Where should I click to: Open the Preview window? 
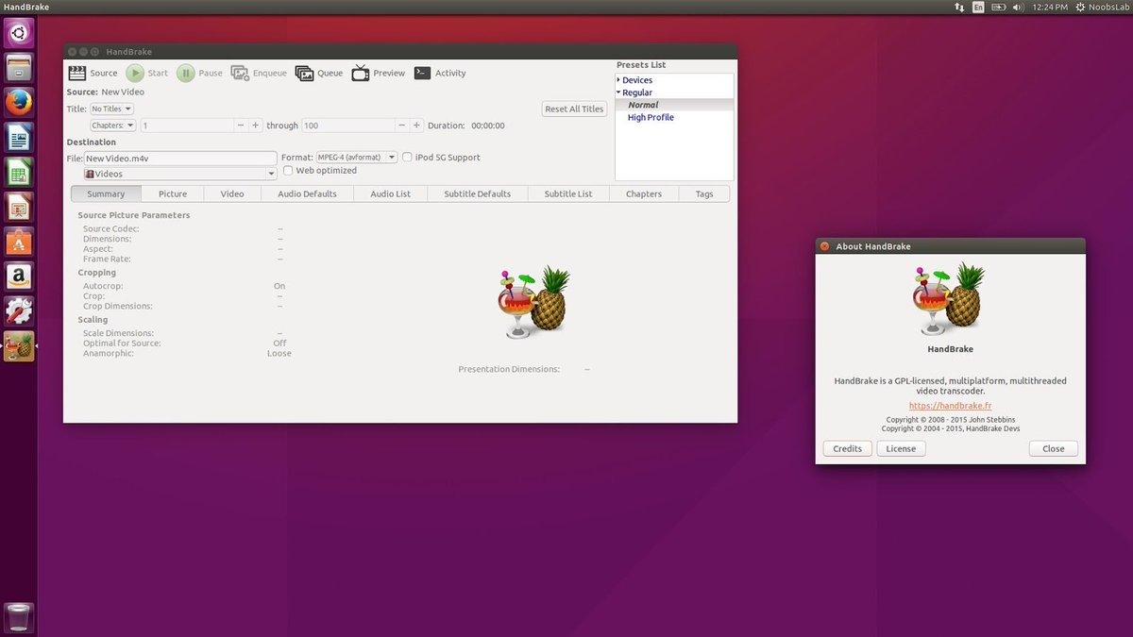point(378,73)
